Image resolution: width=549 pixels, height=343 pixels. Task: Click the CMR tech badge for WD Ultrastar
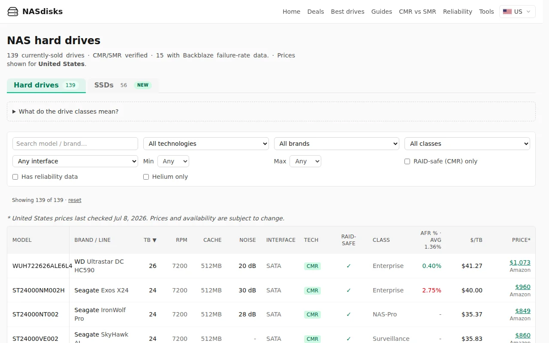click(x=312, y=266)
